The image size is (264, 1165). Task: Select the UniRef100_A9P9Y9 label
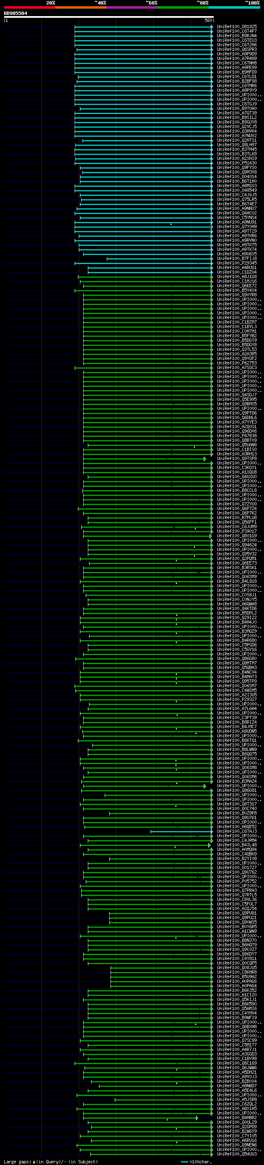237,90
